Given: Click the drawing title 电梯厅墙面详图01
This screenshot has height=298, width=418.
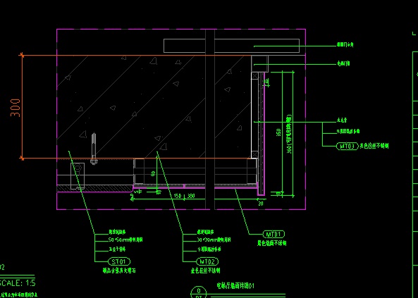Looking at the screenshot, I should tap(235, 286).
